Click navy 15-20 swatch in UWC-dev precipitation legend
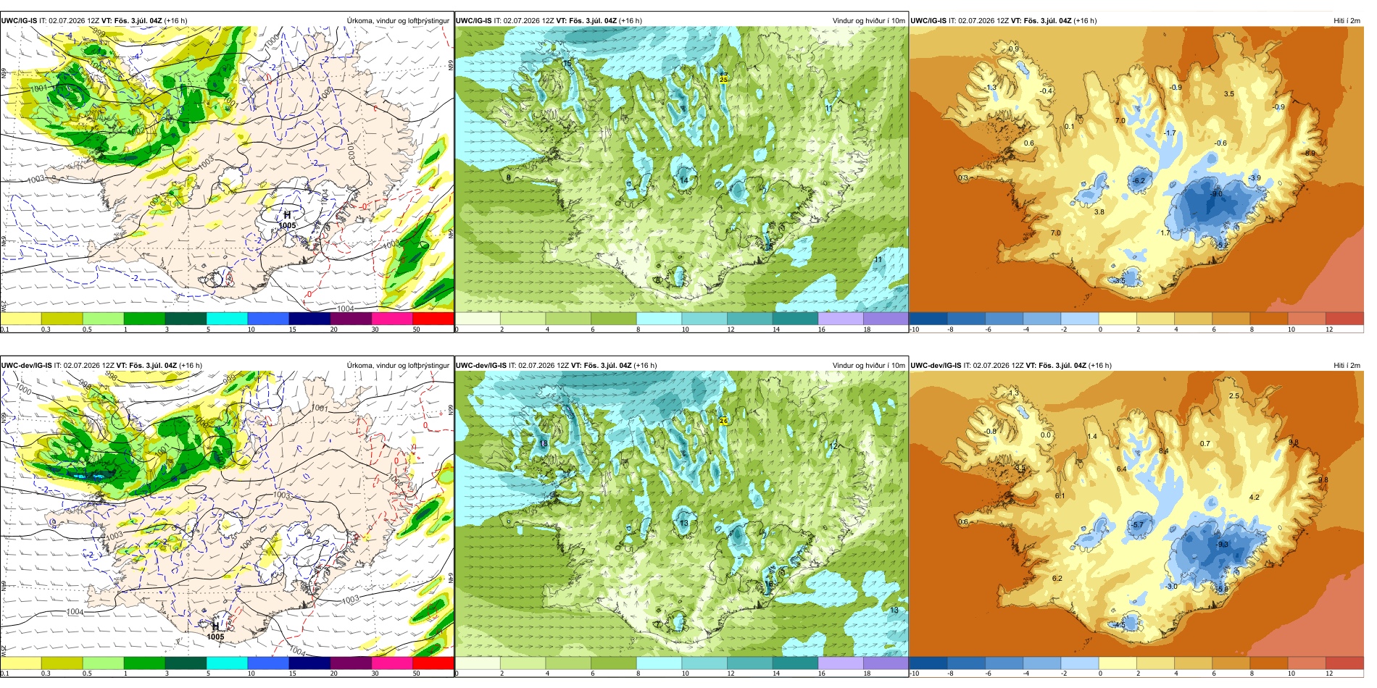This screenshot has height=688, width=1377. [x=309, y=663]
